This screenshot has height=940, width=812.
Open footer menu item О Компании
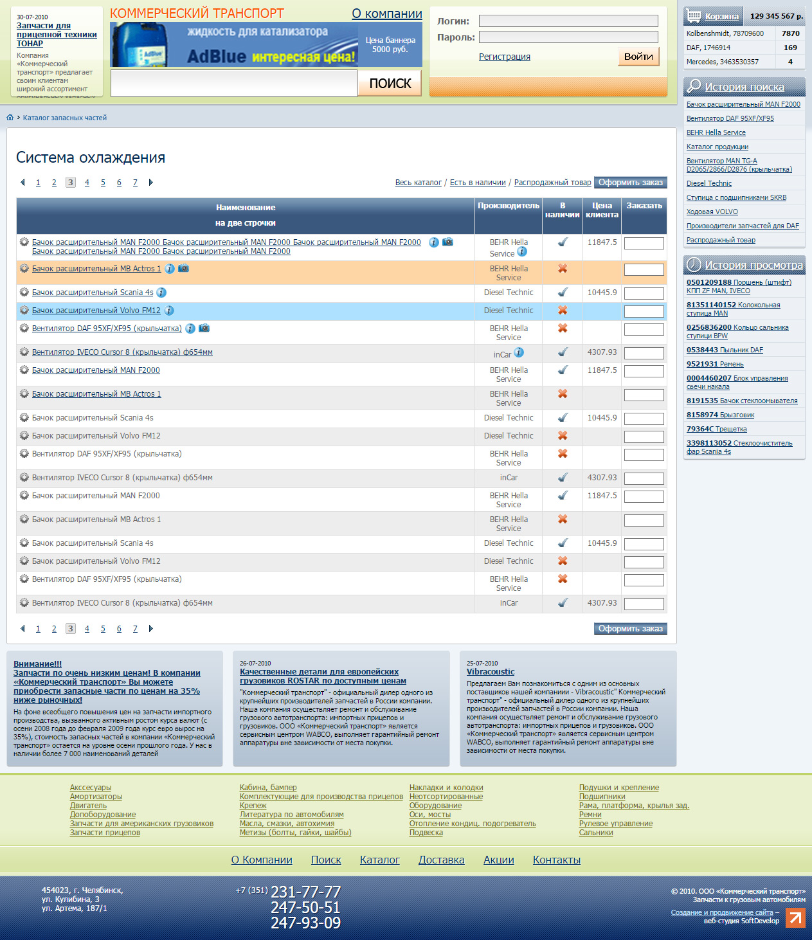click(262, 860)
